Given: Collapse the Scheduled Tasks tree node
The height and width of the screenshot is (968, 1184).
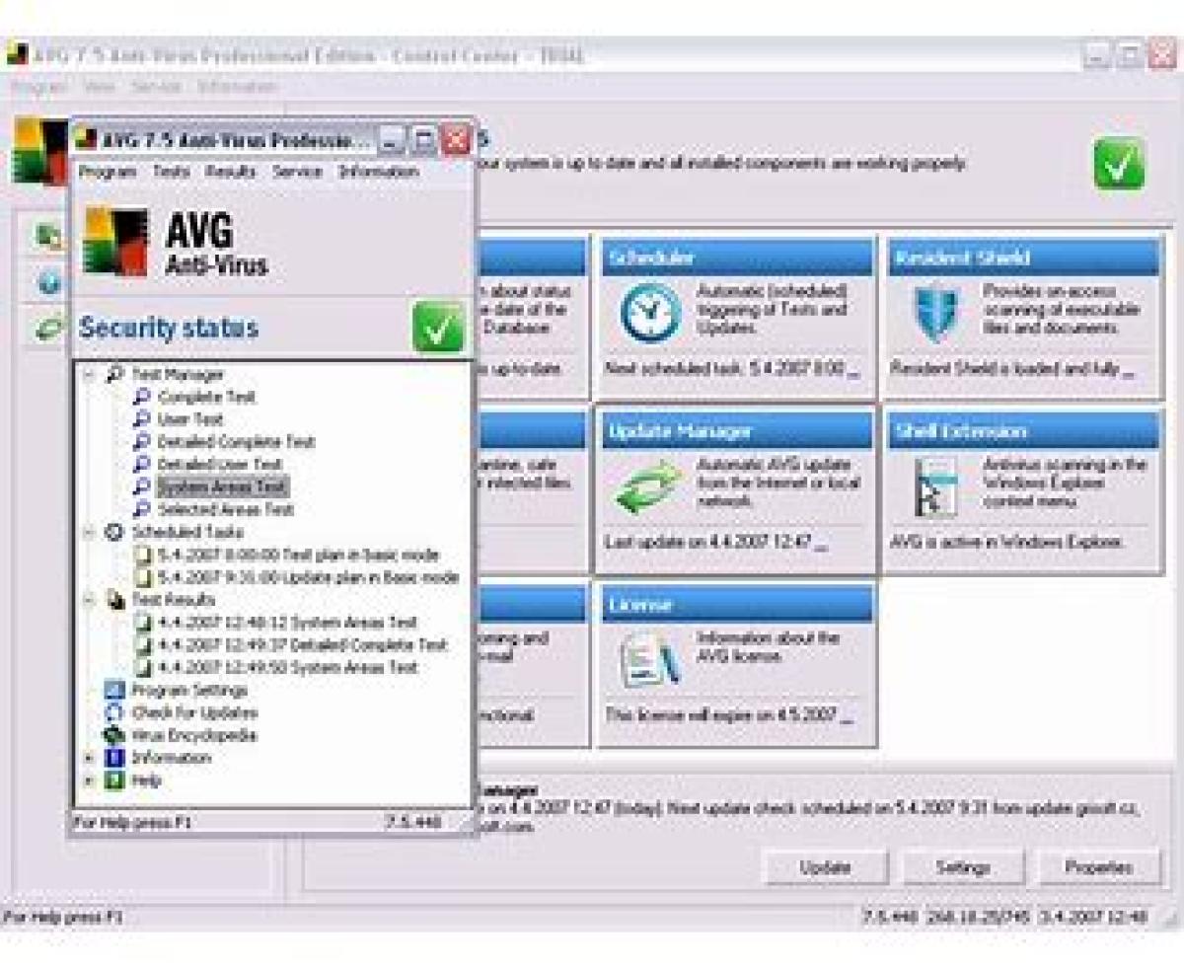Looking at the screenshot, I should pos(90,532).
